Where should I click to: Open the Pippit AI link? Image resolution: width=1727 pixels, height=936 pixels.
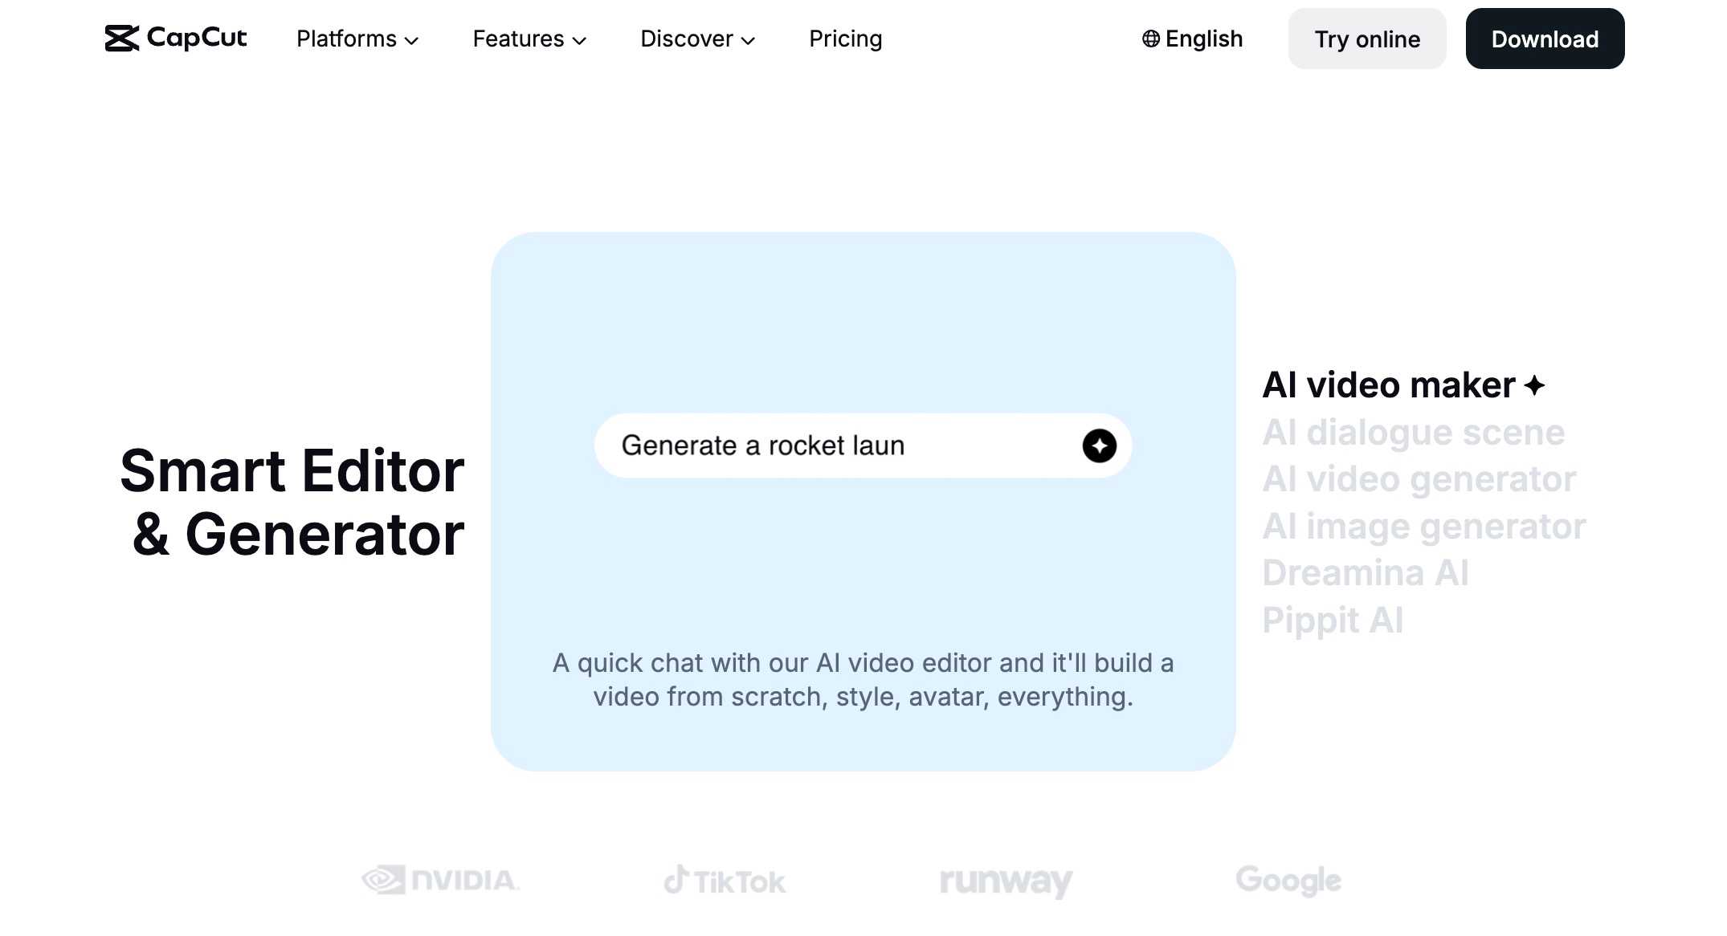coord(1333,619)
